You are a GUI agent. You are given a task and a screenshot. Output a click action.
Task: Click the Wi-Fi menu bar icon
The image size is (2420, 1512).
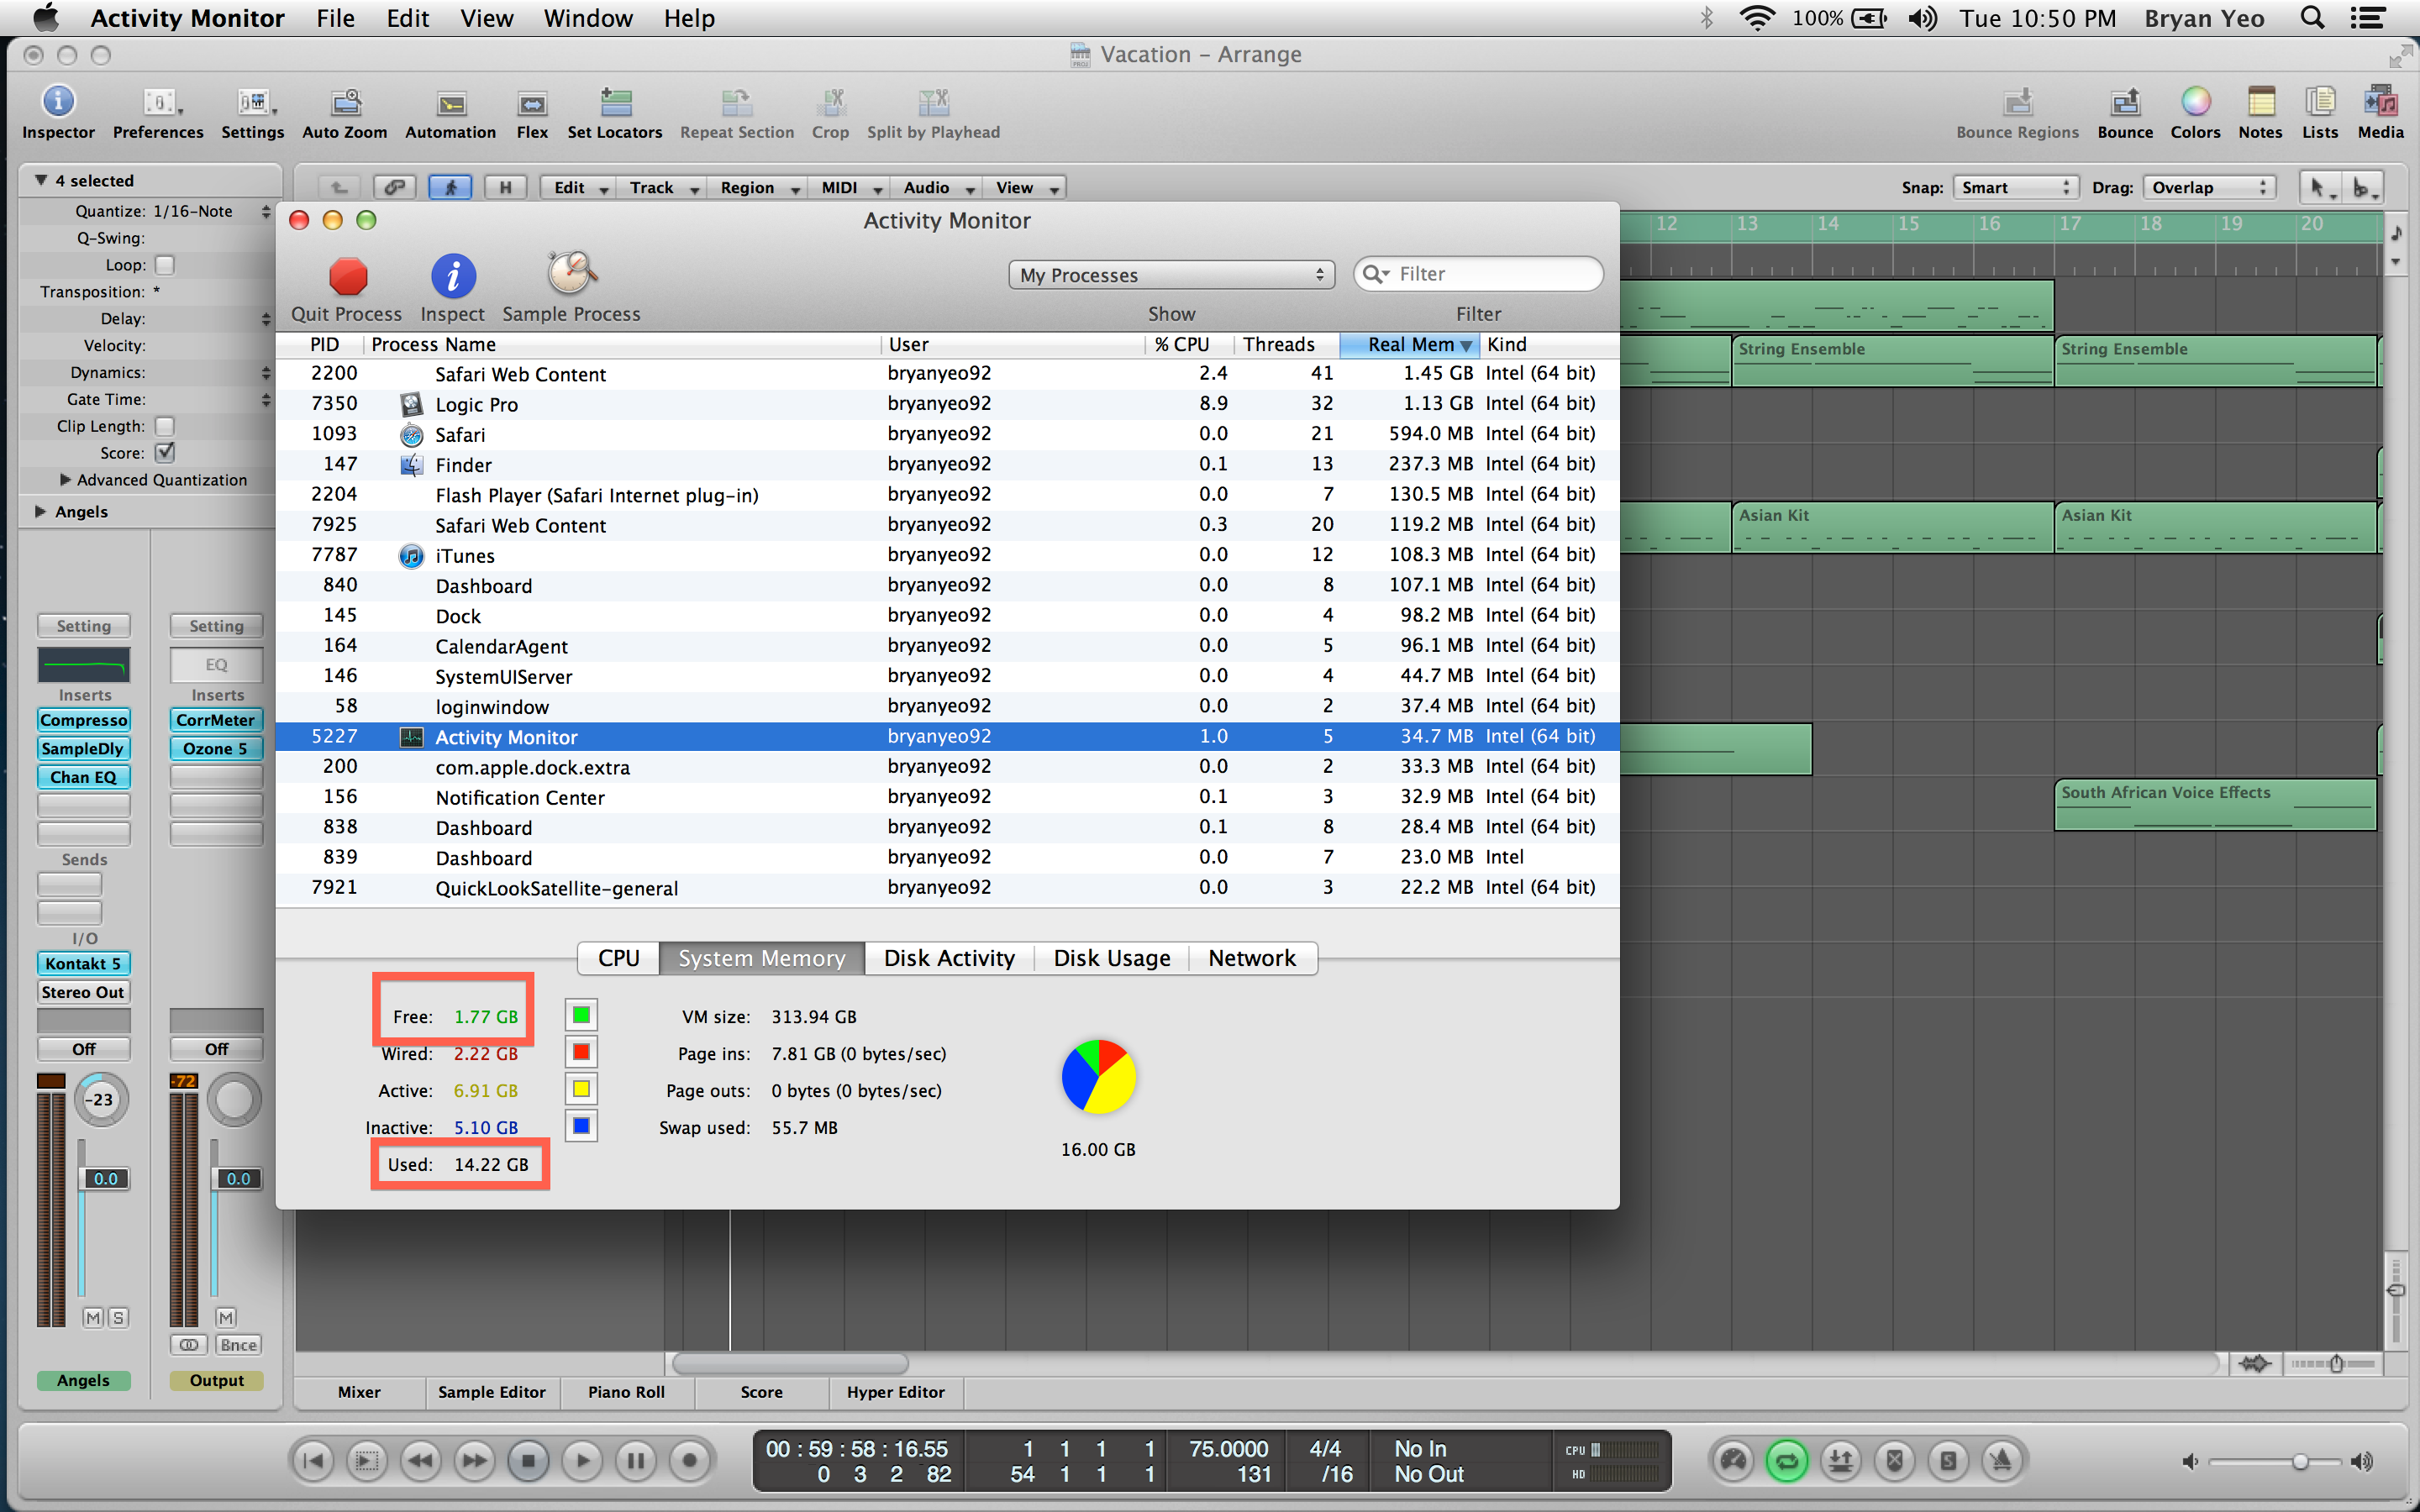click(x=1757, y=18)
